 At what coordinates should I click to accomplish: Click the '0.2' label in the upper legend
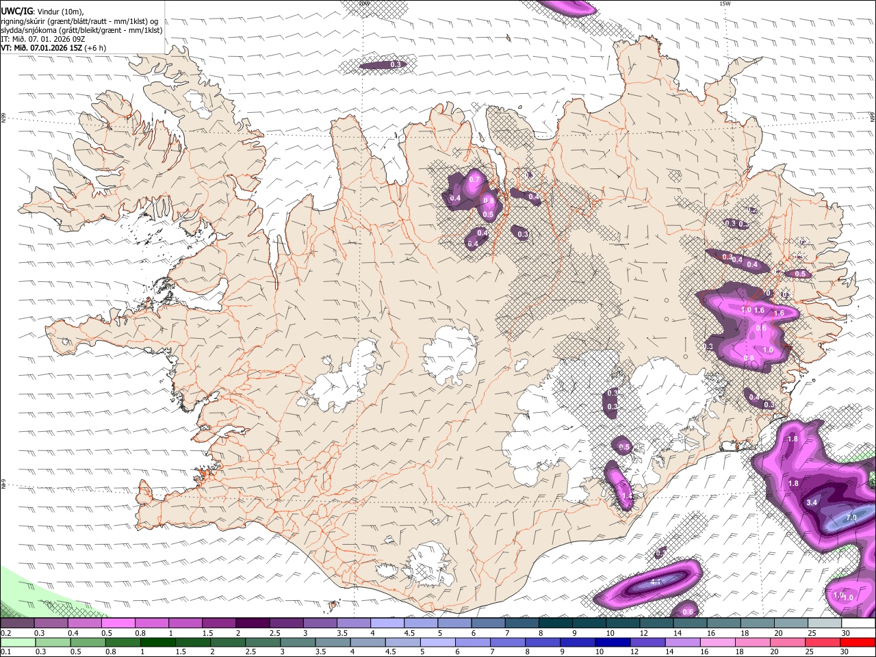(6, 633)
